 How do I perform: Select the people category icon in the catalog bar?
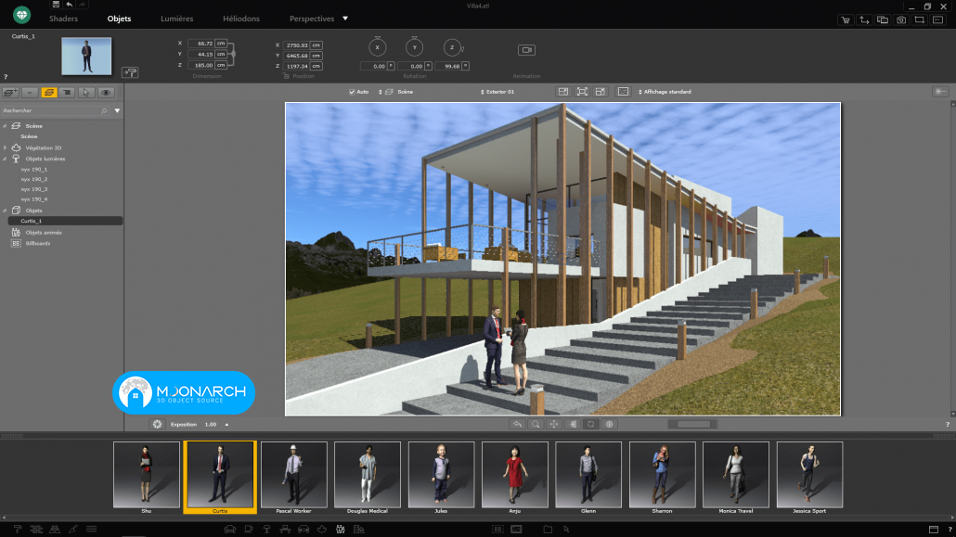point(341,529)
